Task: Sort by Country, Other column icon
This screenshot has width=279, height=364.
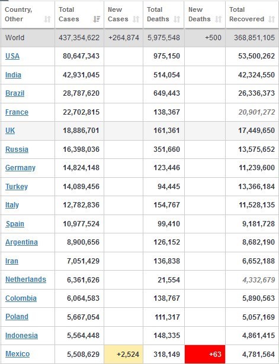Action: 47,19
